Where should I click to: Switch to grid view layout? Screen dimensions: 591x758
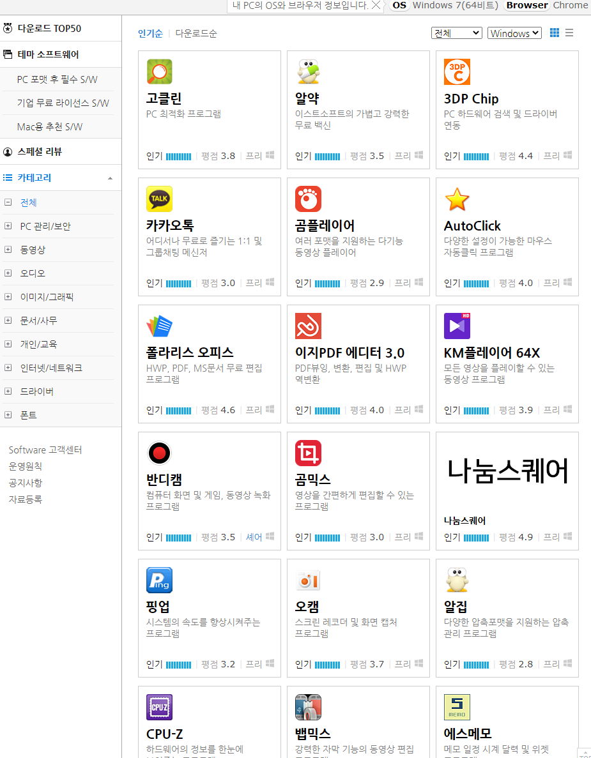[x=555, y=33]
